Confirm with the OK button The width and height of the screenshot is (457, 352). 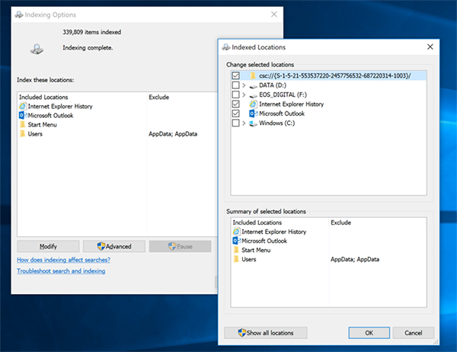pos(369,333)
